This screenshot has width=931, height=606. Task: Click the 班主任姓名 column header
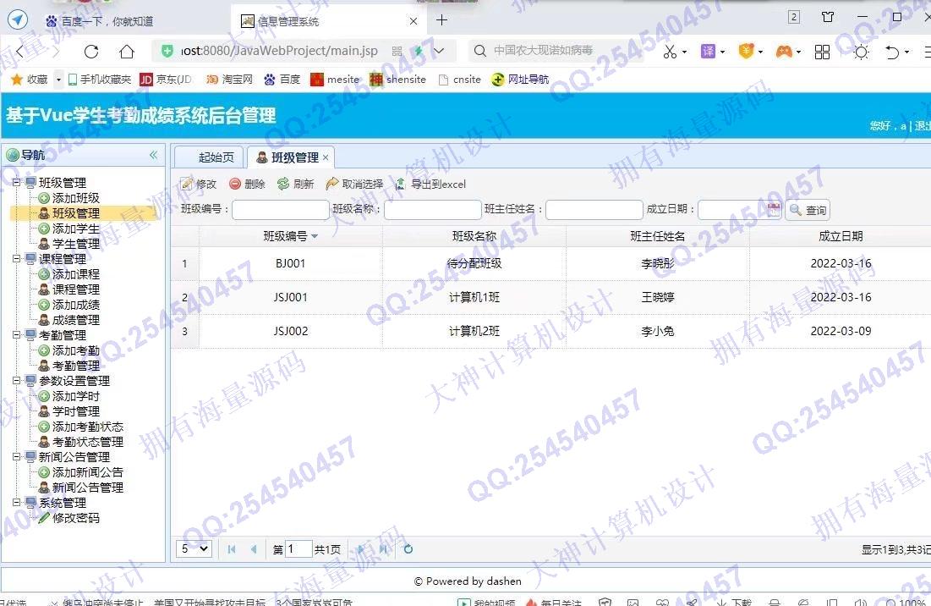657,236
